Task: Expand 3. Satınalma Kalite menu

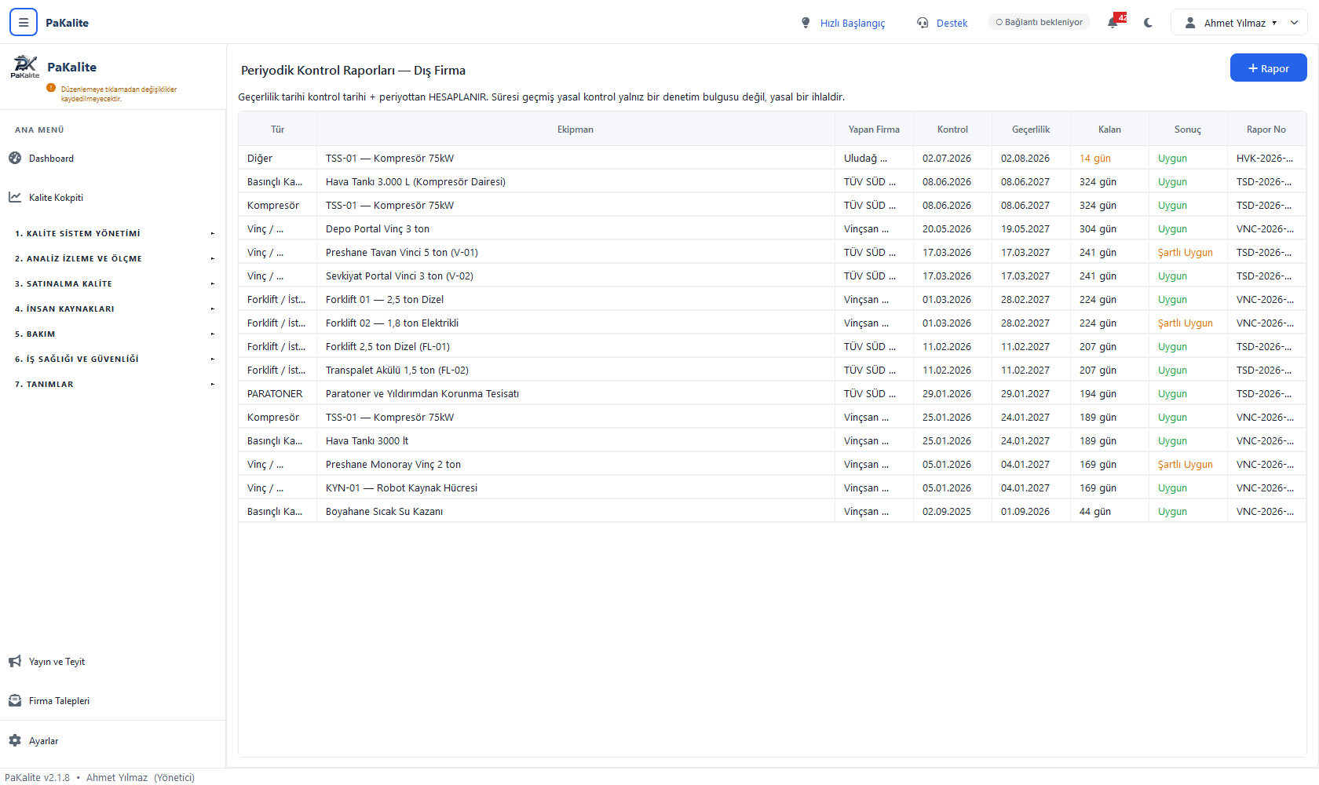Action: pyautogui.click(x=112, y=283)
